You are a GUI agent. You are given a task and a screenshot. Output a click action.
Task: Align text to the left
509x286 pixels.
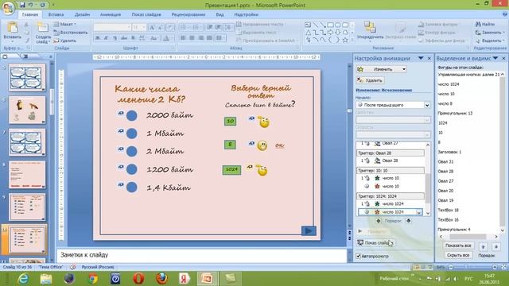tap(183, 38)
